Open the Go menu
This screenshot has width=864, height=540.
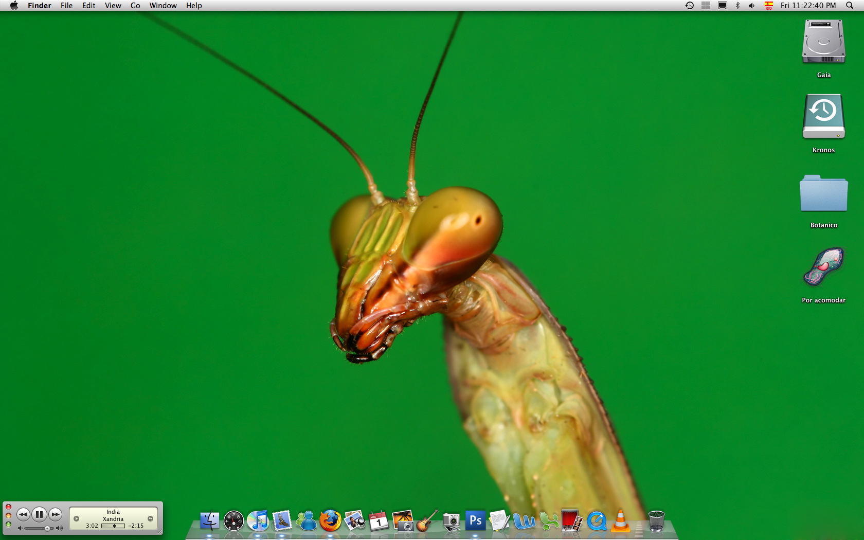135,6
